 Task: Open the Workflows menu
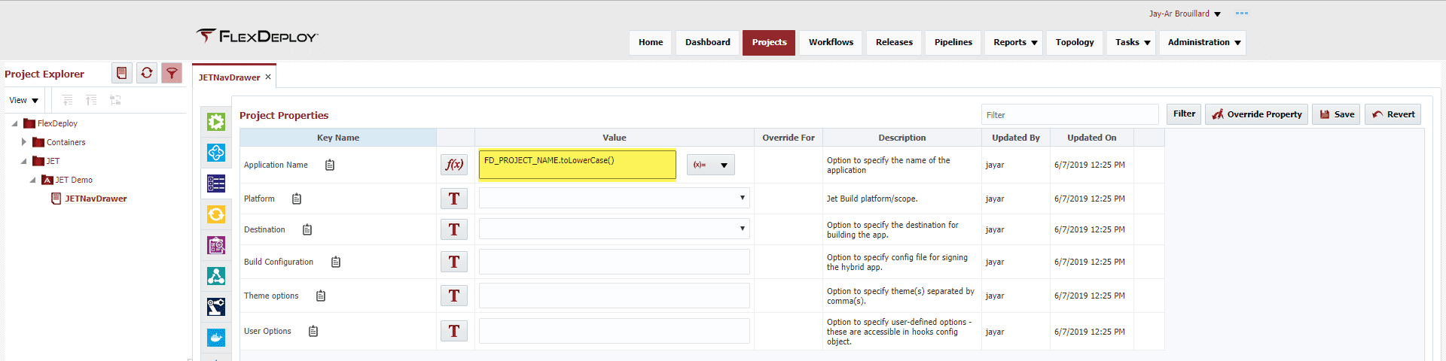pyautogui.click(x=831, y=42)
